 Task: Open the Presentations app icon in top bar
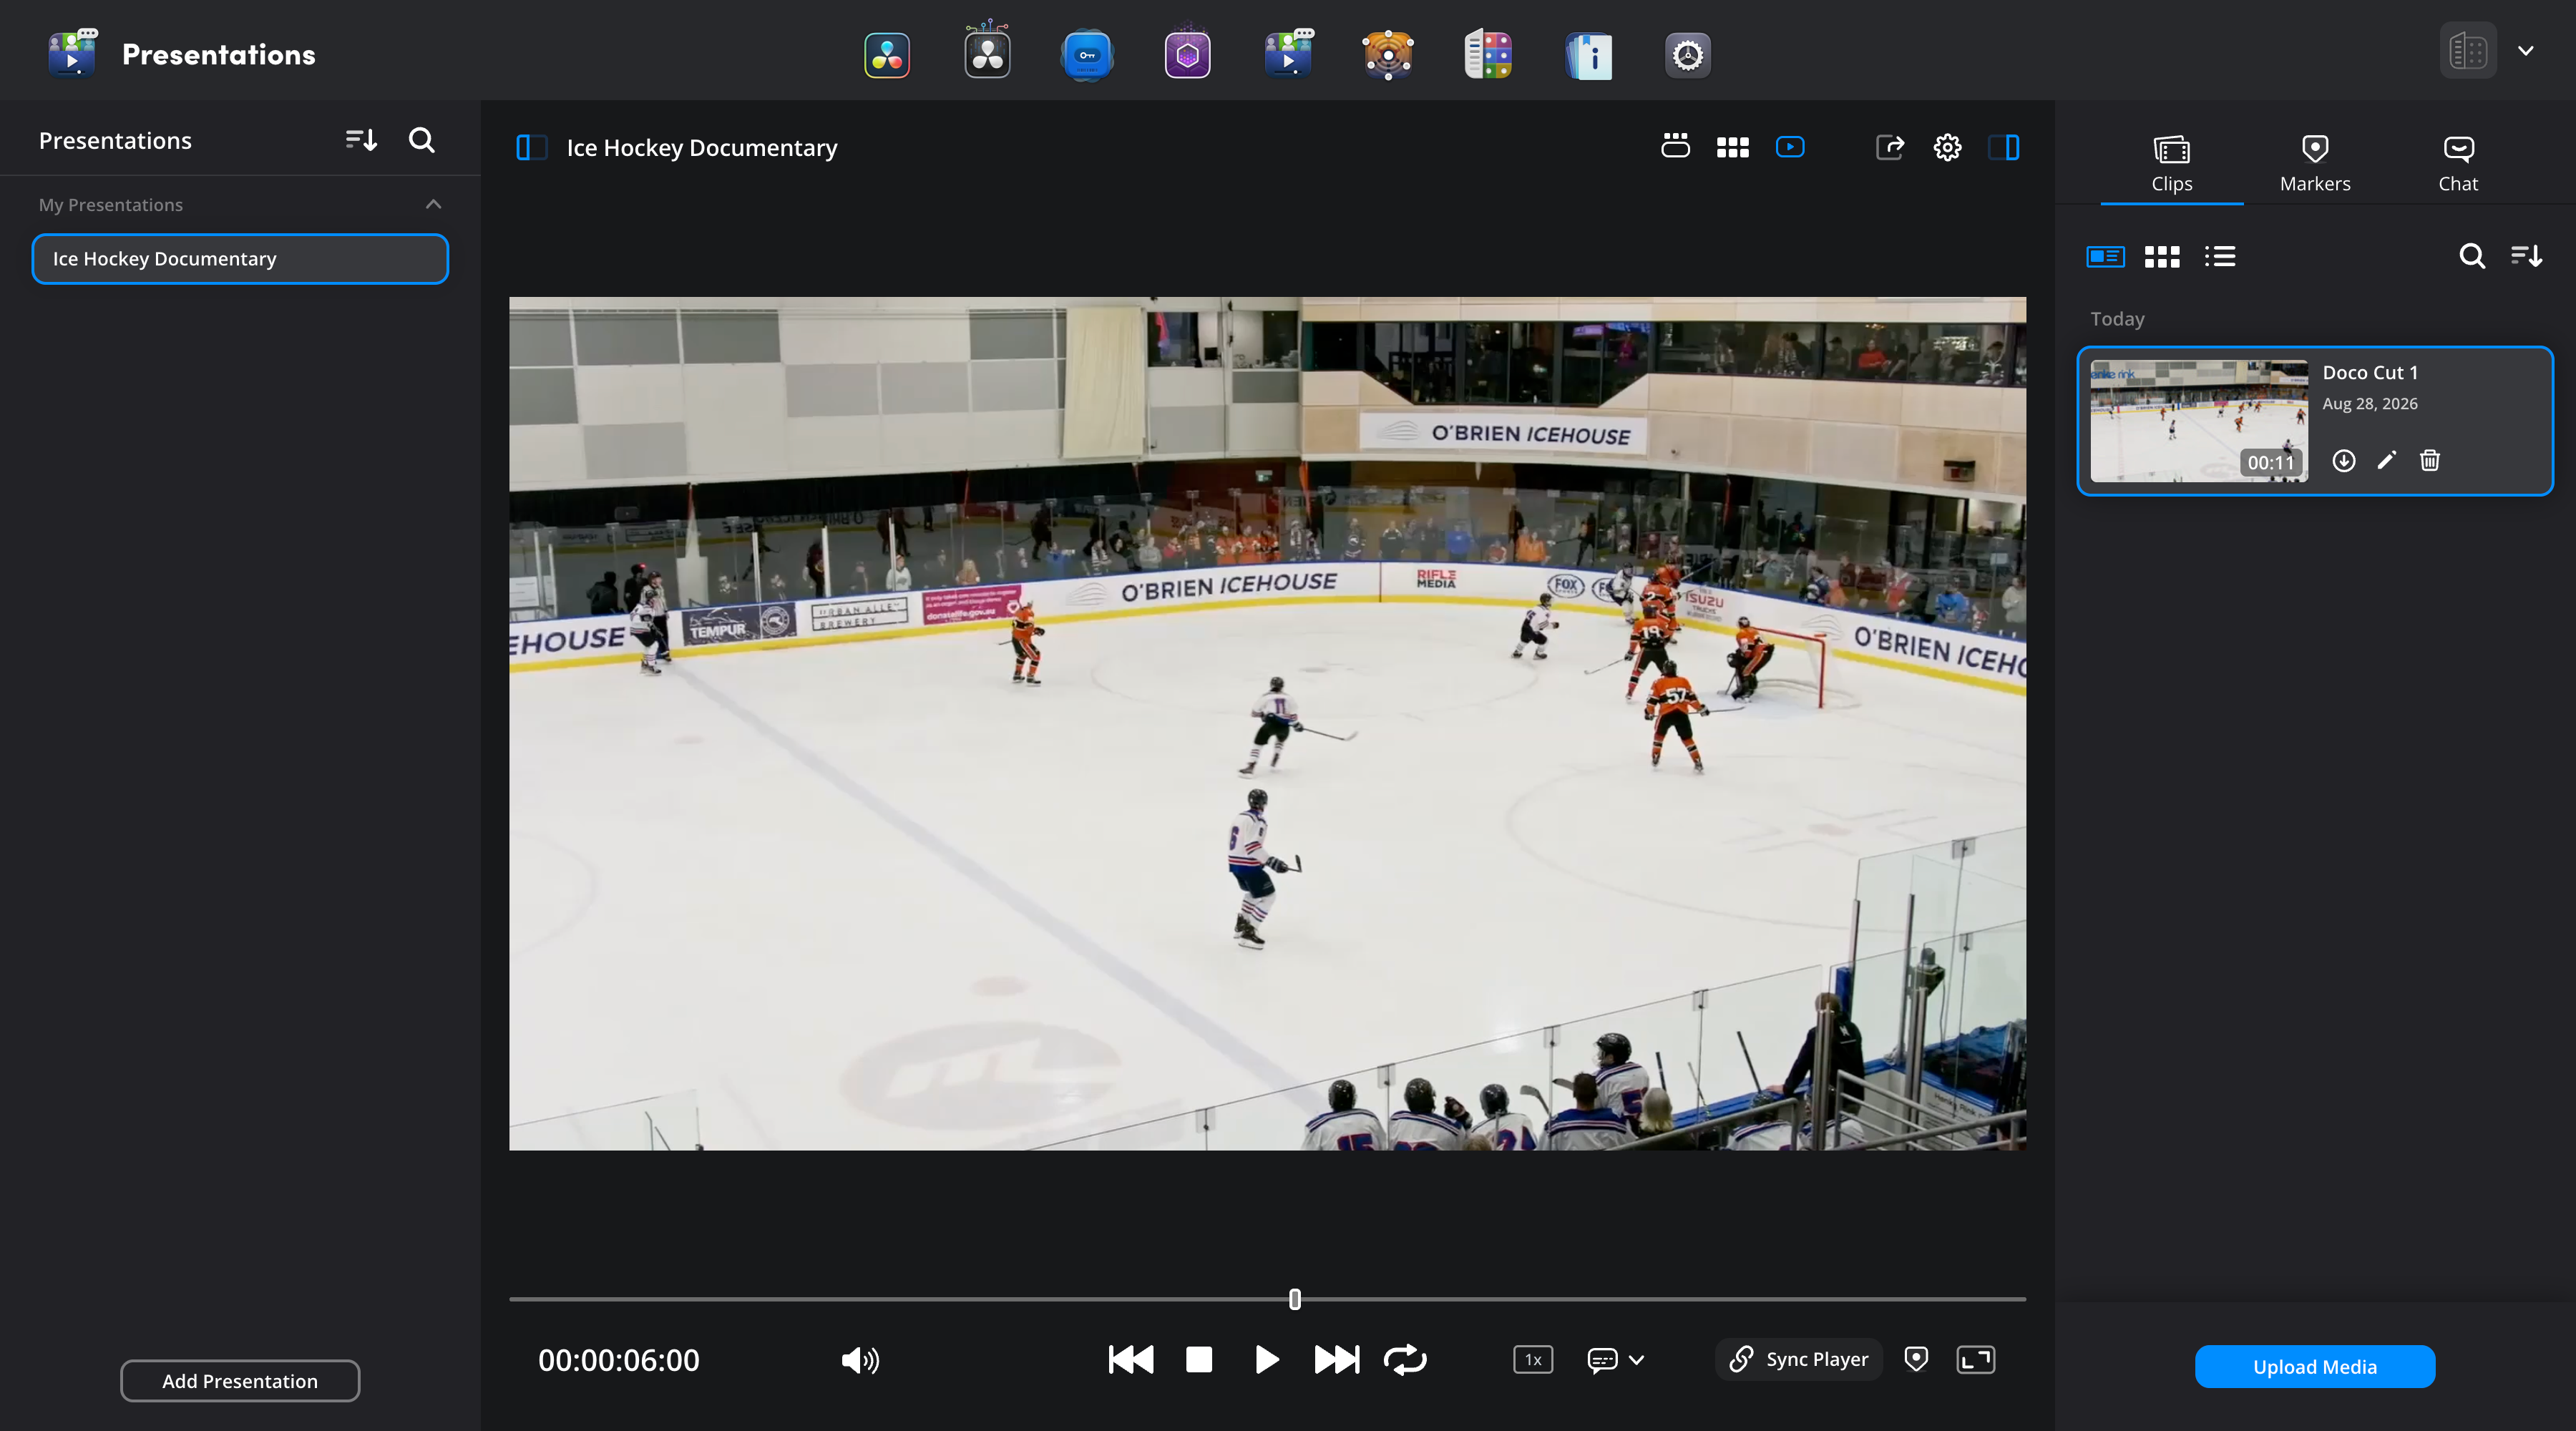tap(1288, 53)
